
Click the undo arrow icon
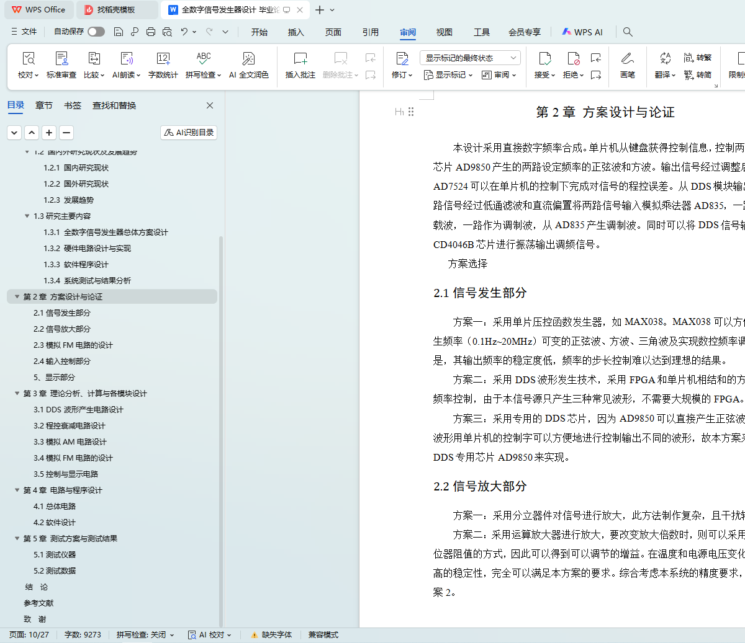pos(184,32)
